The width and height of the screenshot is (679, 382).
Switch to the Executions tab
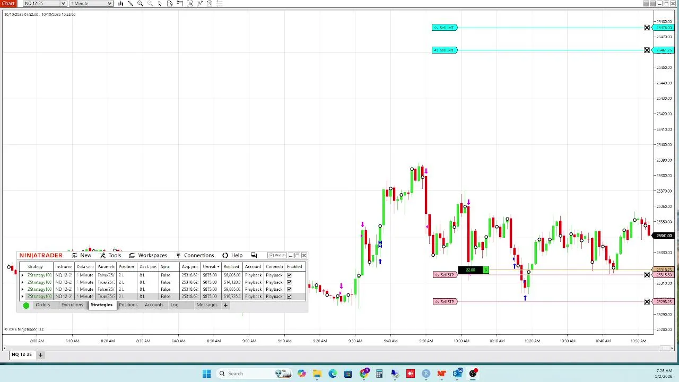click(72, 305)
